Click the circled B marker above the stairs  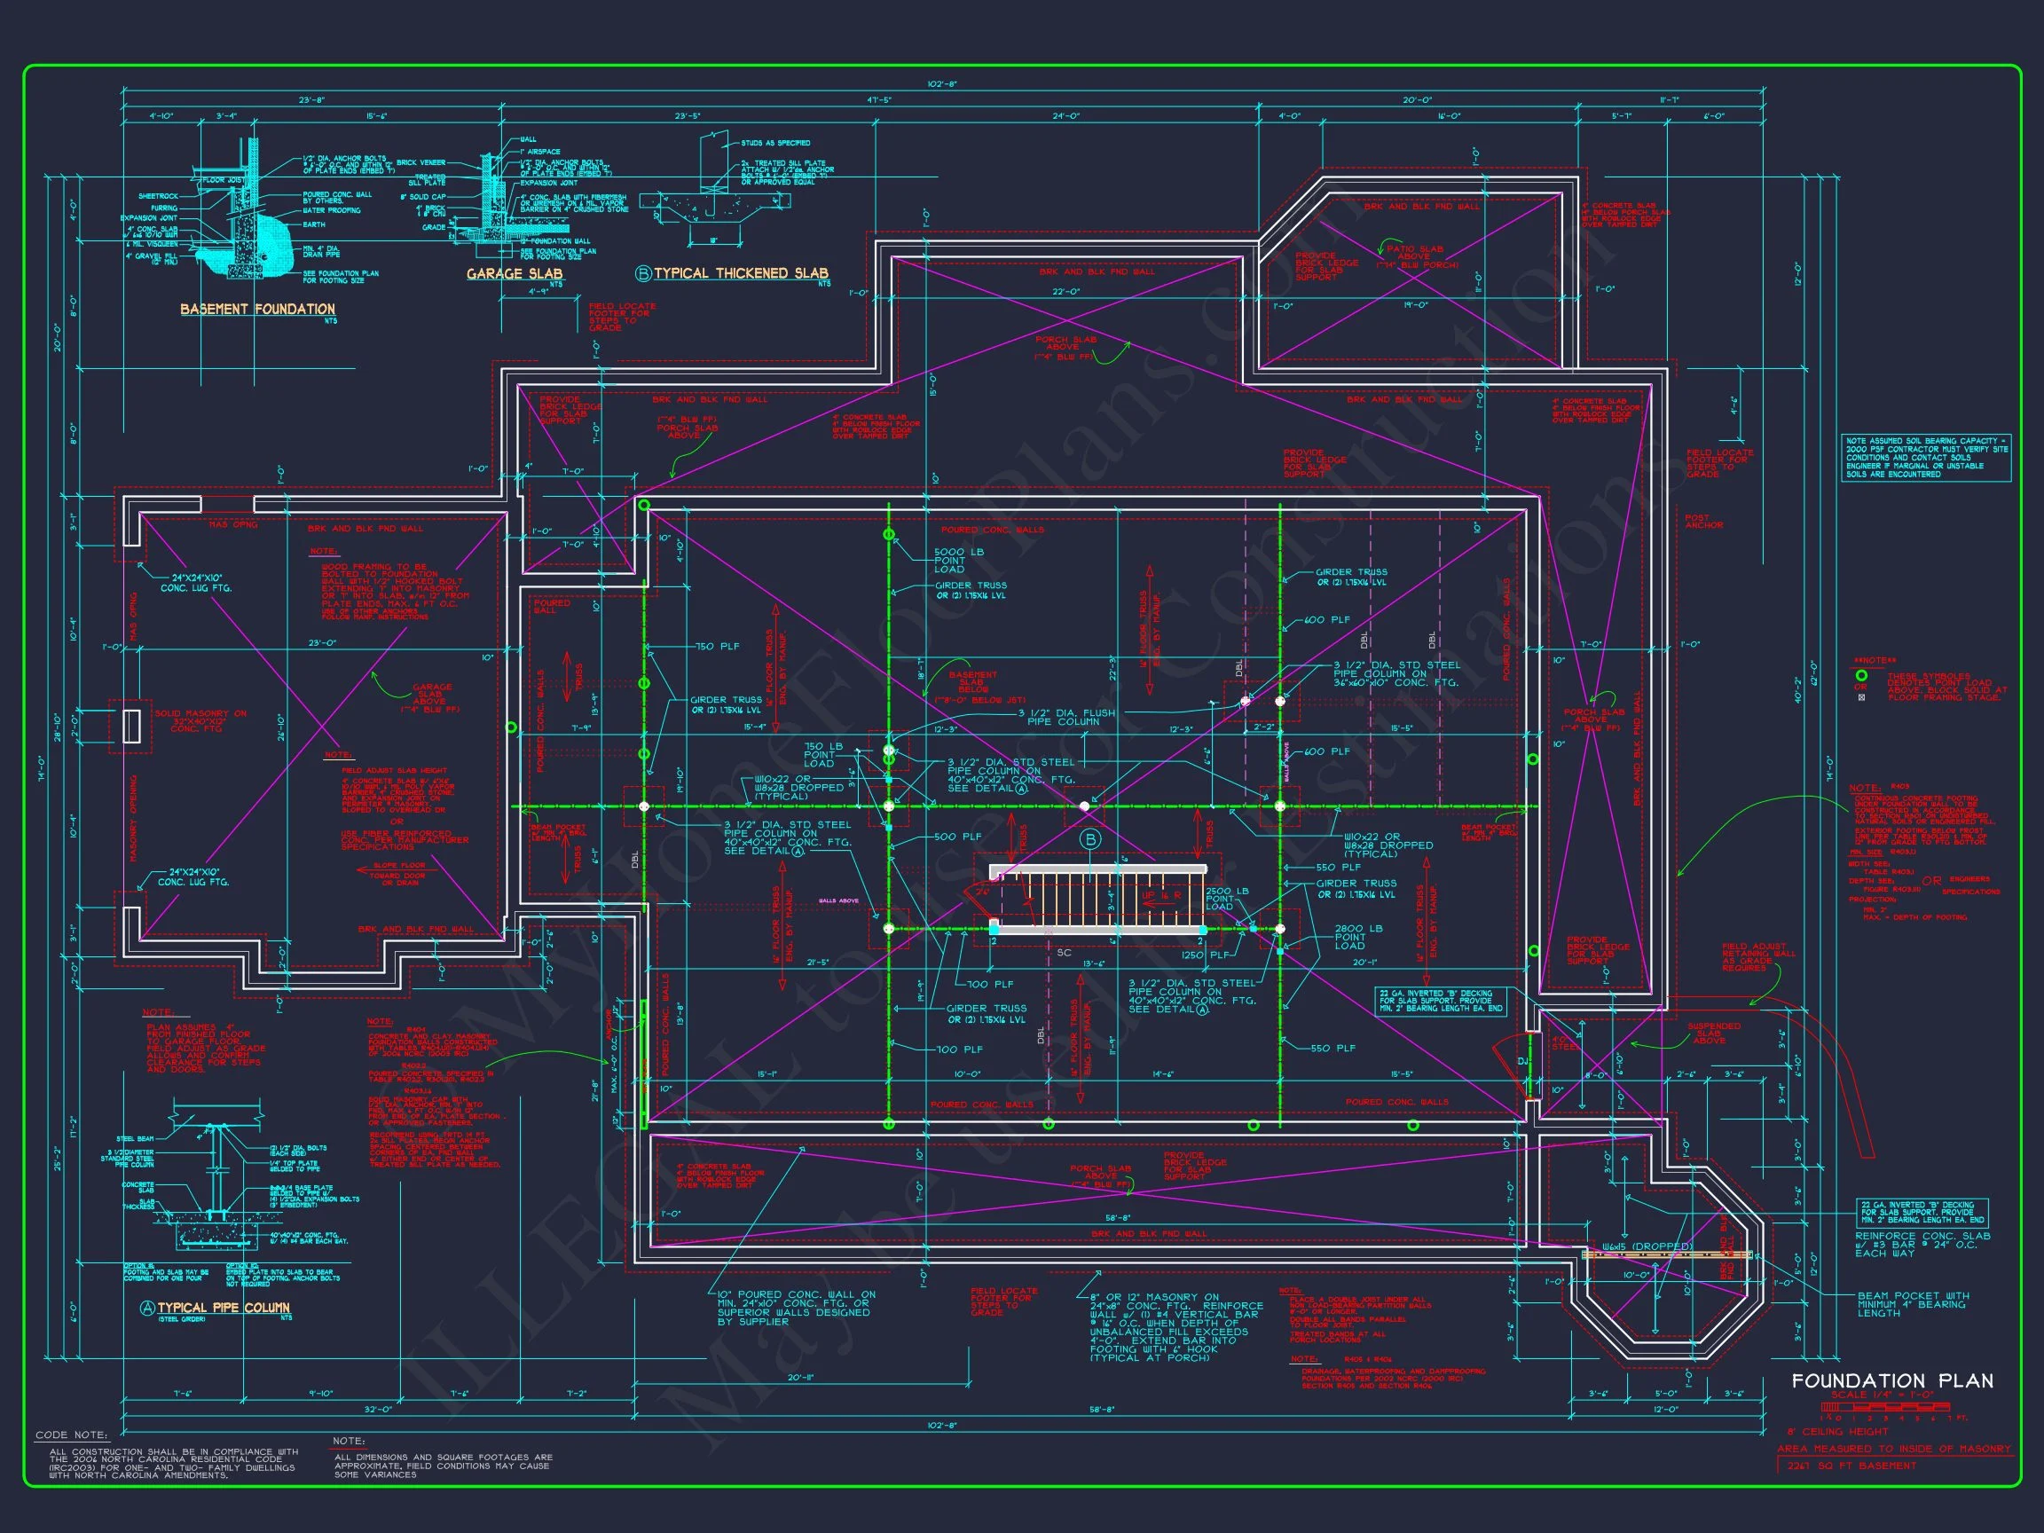point(1091,840)
